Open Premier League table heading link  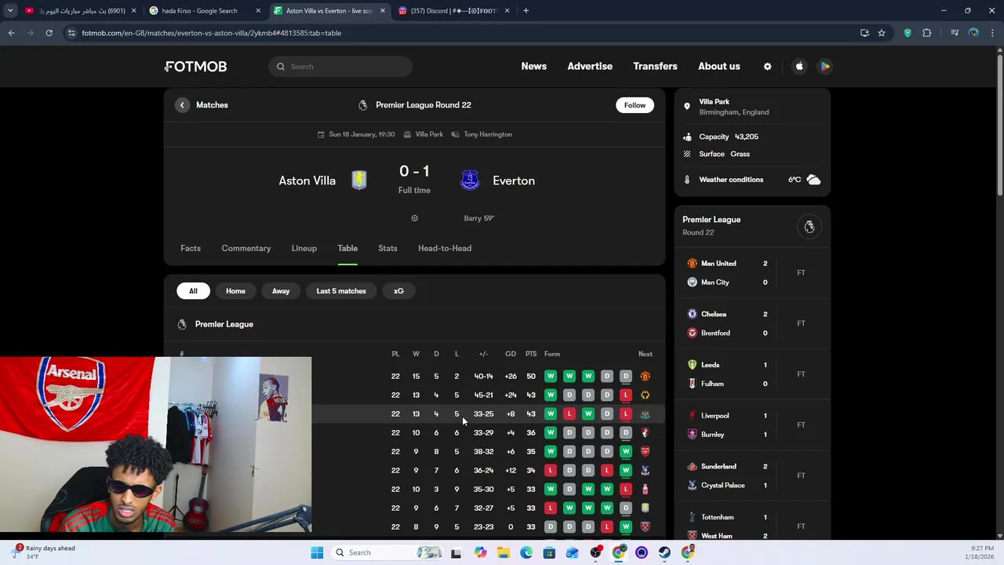coord(224,324)
